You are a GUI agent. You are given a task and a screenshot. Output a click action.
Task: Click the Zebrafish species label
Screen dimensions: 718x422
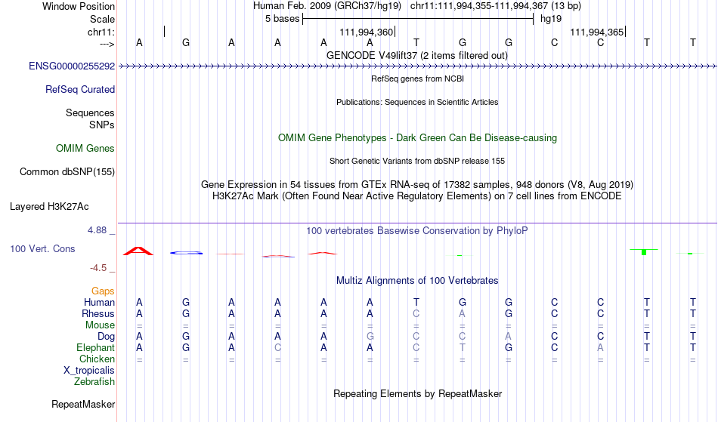click(x=94, y=382)
